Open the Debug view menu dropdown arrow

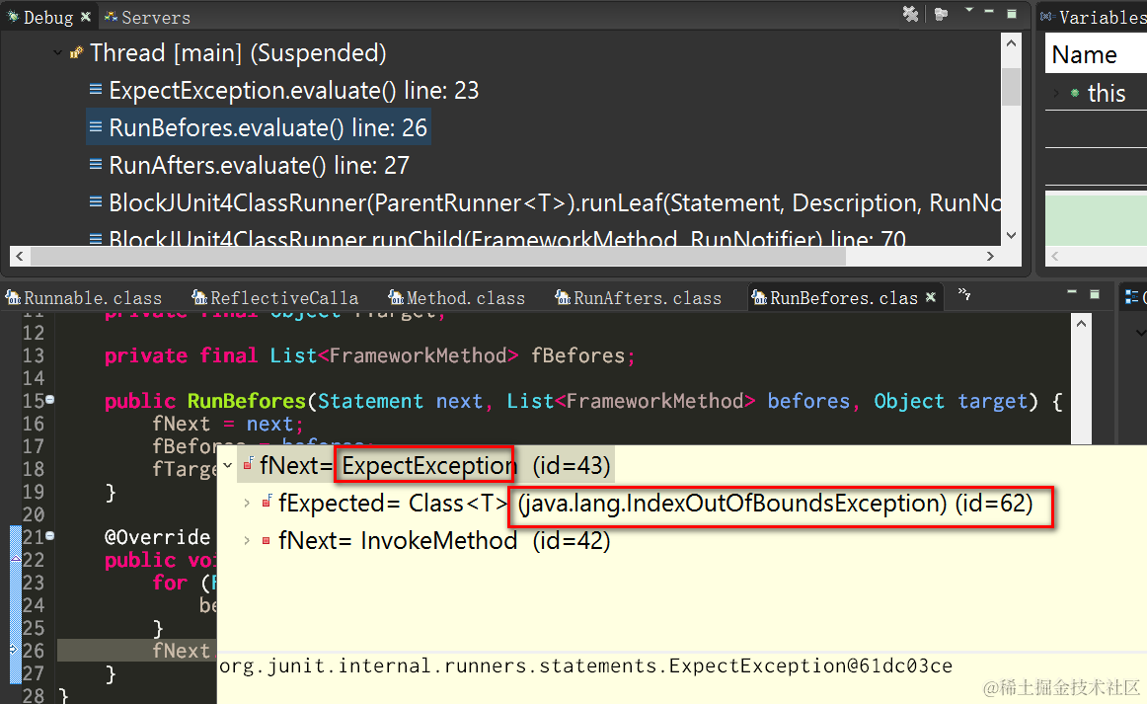click(969, 10)
